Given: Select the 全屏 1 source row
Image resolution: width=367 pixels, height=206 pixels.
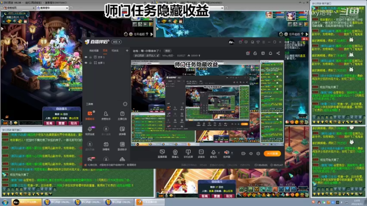Looking at the screenshot, I should [106, 63].
